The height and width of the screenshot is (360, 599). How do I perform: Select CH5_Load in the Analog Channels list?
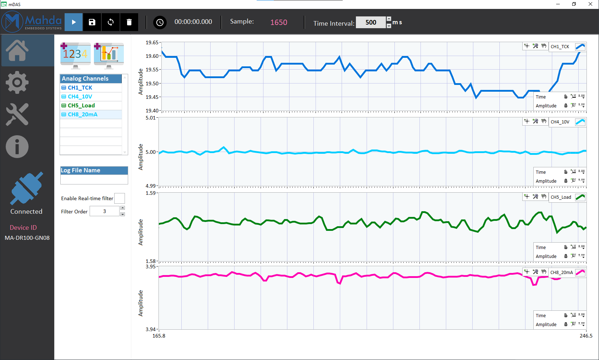(91, 106)
